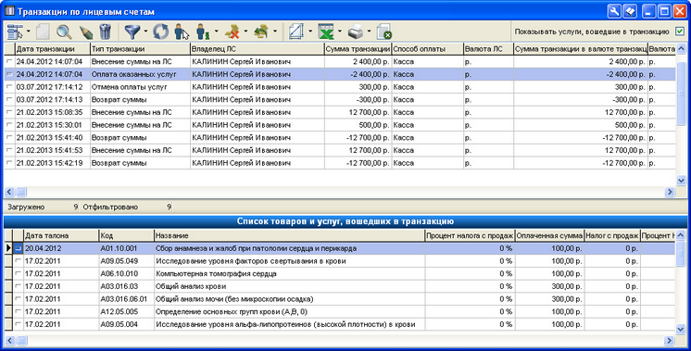Image resolution: width=691 pixels, height=351 pixels.
Task: Click the document with green X icon
Action: click(384, 31)
